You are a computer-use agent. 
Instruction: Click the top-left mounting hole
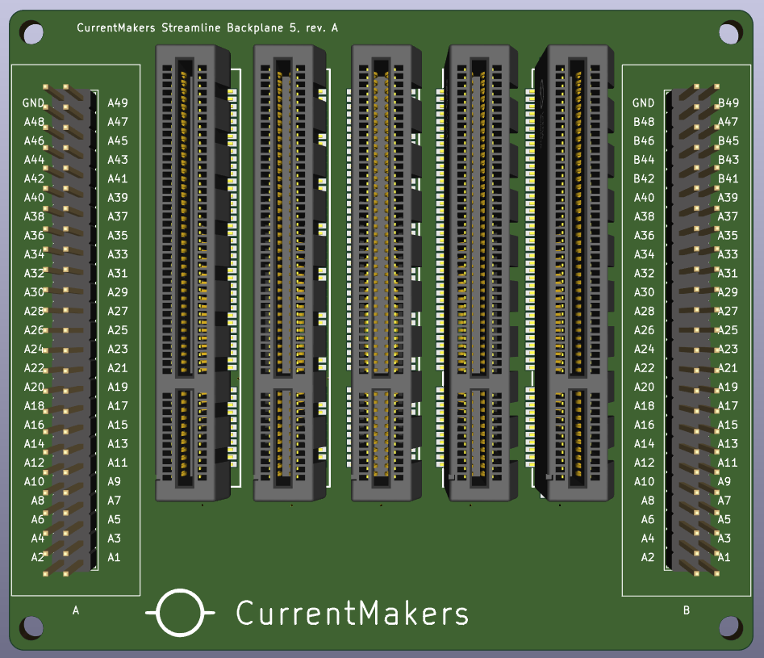pyautogui.click(x=32, y=33)
